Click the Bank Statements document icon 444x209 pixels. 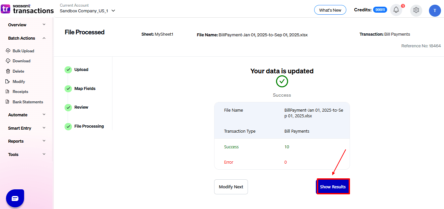[8, 102]
